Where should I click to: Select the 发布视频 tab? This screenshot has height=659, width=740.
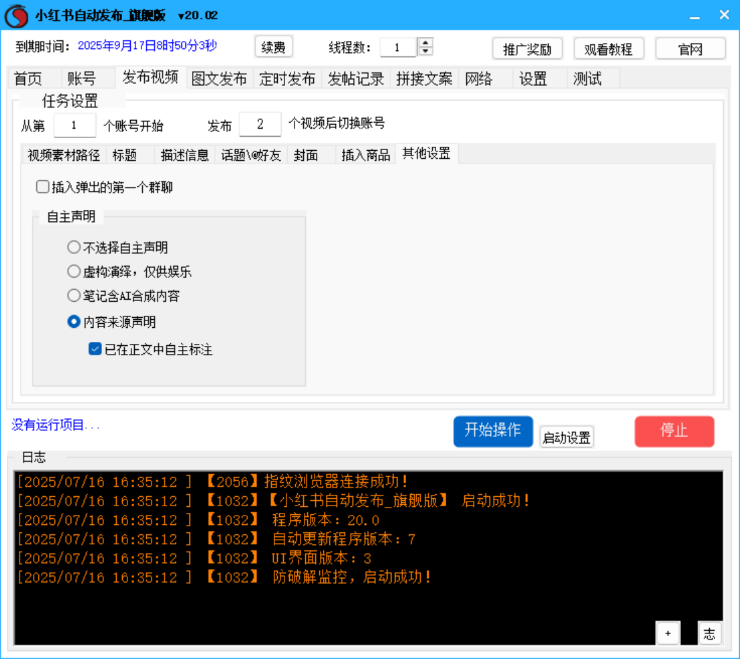pyautogui.click(x=150, y=77)
